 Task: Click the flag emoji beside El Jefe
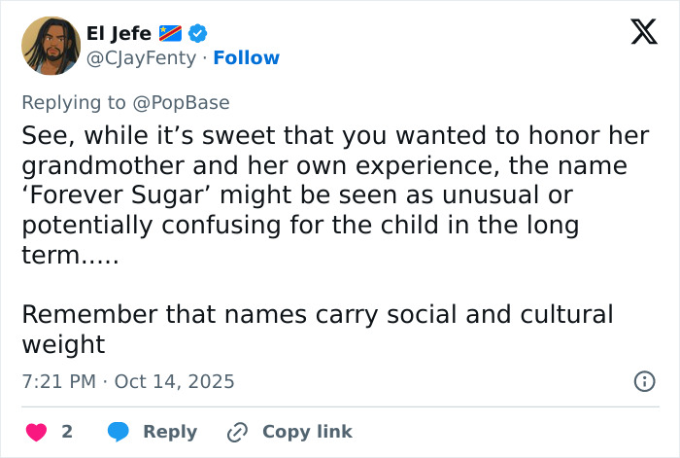coord(170,34)
